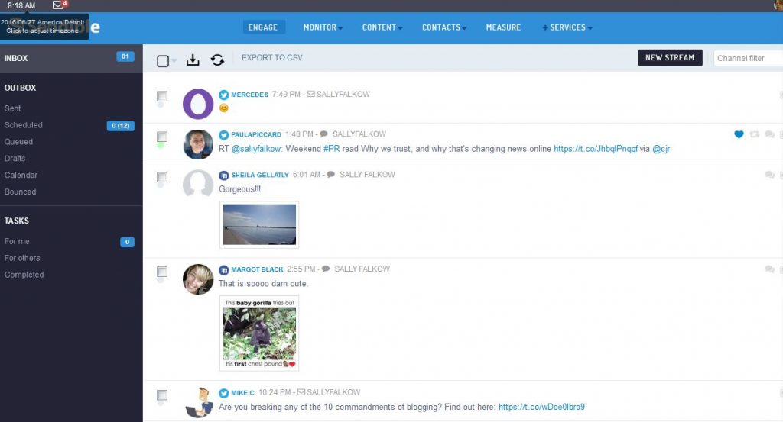Viewport: 783px width, 422px height.
Task: Open Bounced messages
Action: coord(20,192)
